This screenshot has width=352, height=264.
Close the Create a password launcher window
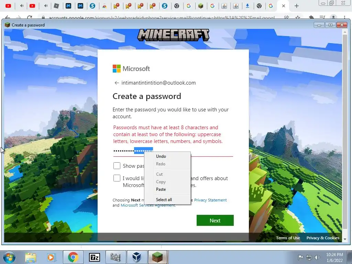coord(342,25)
